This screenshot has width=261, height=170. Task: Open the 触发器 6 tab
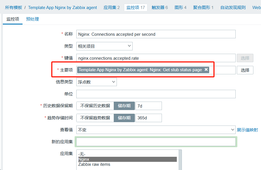pos(160,8)
